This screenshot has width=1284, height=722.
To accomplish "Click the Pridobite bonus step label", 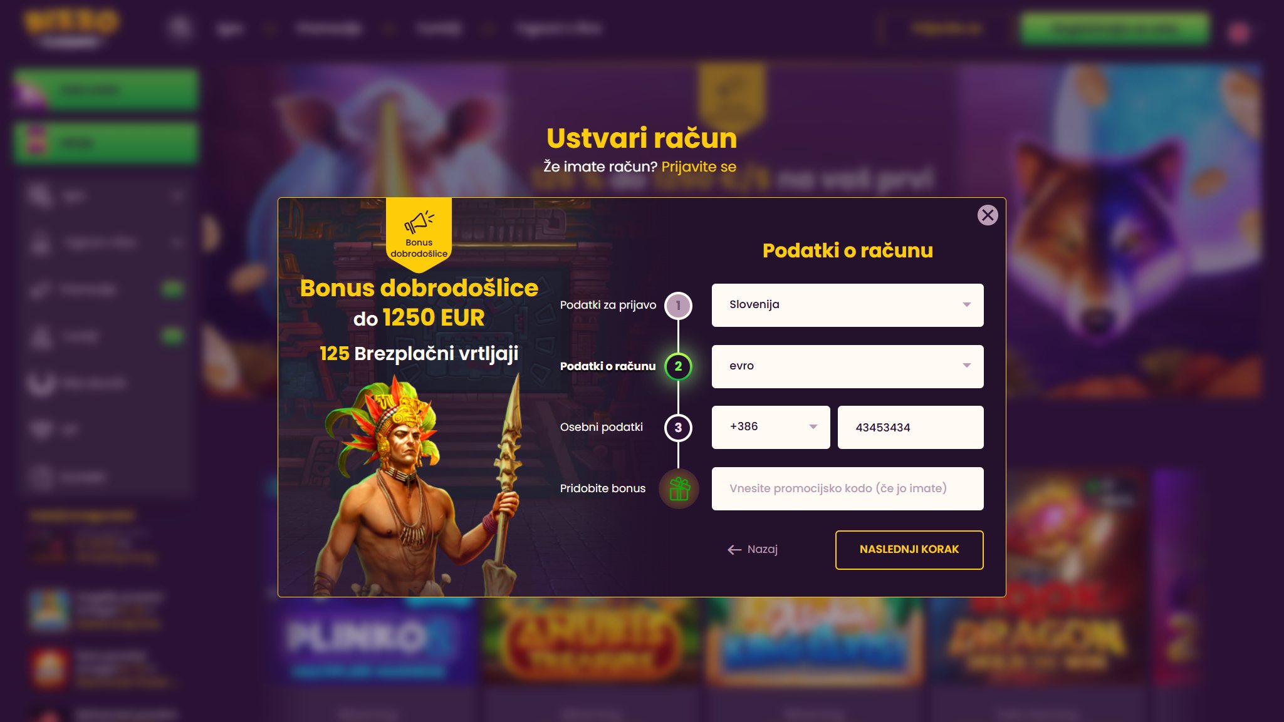I will (x=603, y=488).
